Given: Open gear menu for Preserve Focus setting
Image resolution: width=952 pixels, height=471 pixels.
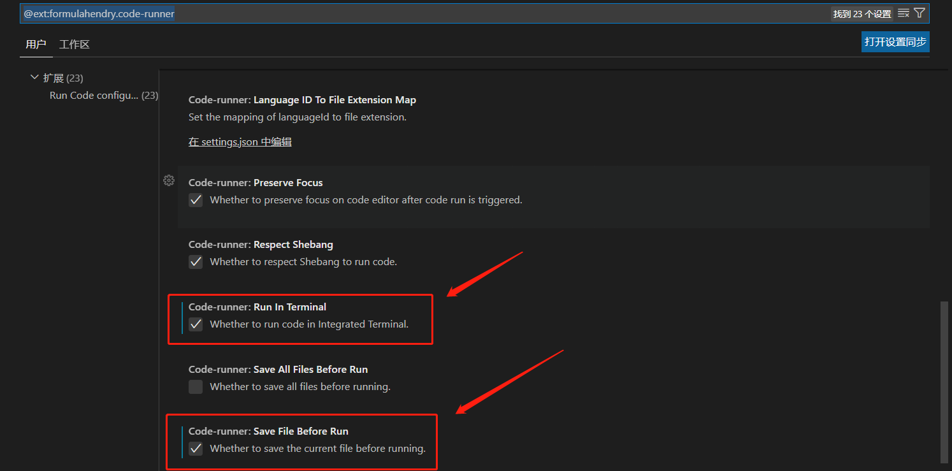Looking at the screenshot, I should tap(169, 180).
